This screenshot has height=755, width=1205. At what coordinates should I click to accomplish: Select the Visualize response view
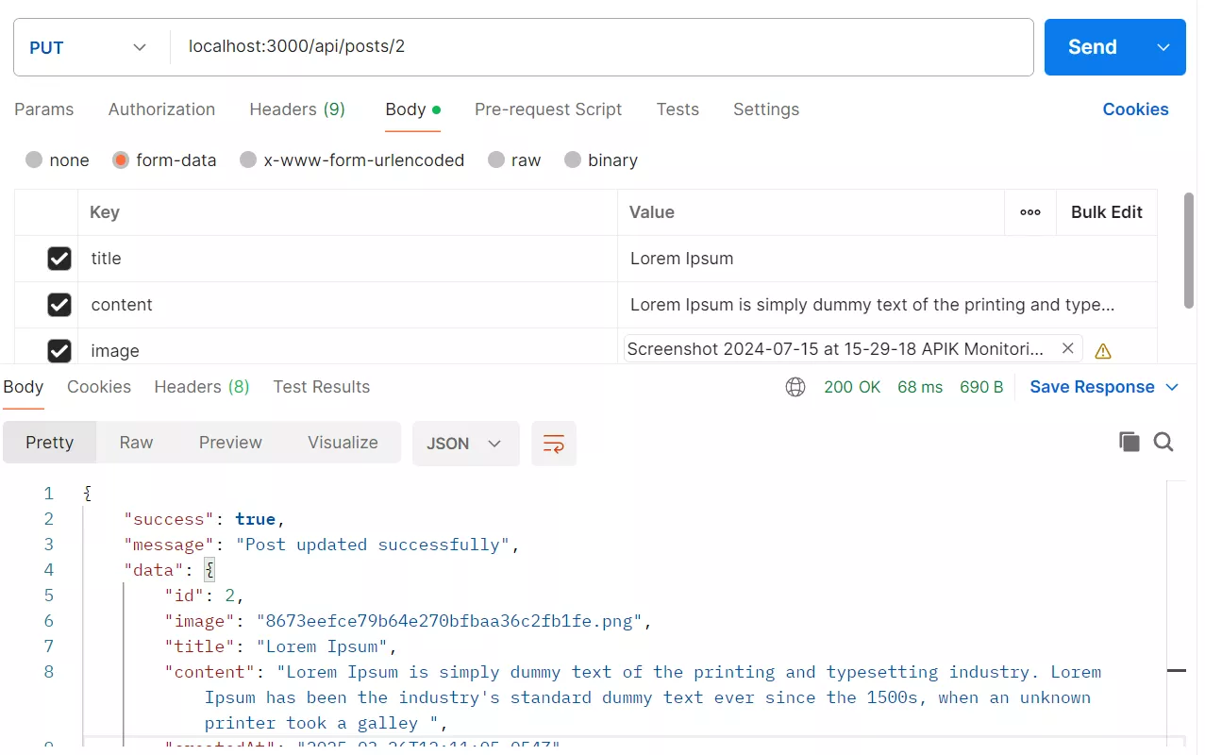tap(343, 443)
